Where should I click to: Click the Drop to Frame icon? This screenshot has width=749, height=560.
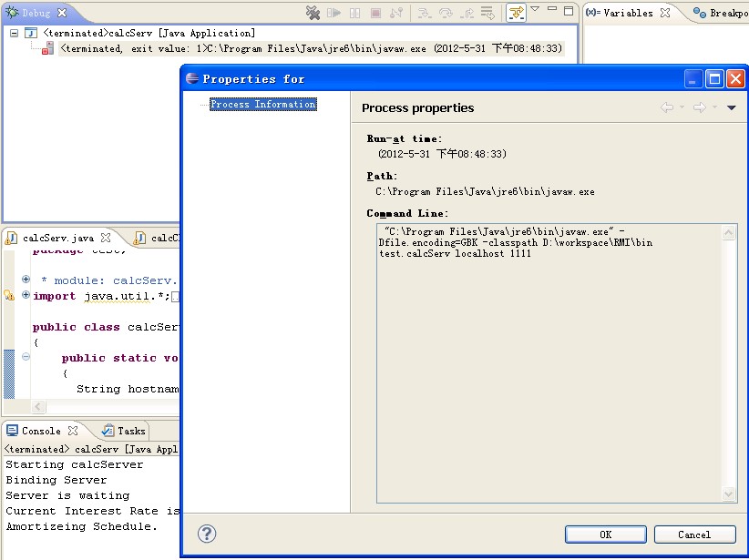click(487, 13)
